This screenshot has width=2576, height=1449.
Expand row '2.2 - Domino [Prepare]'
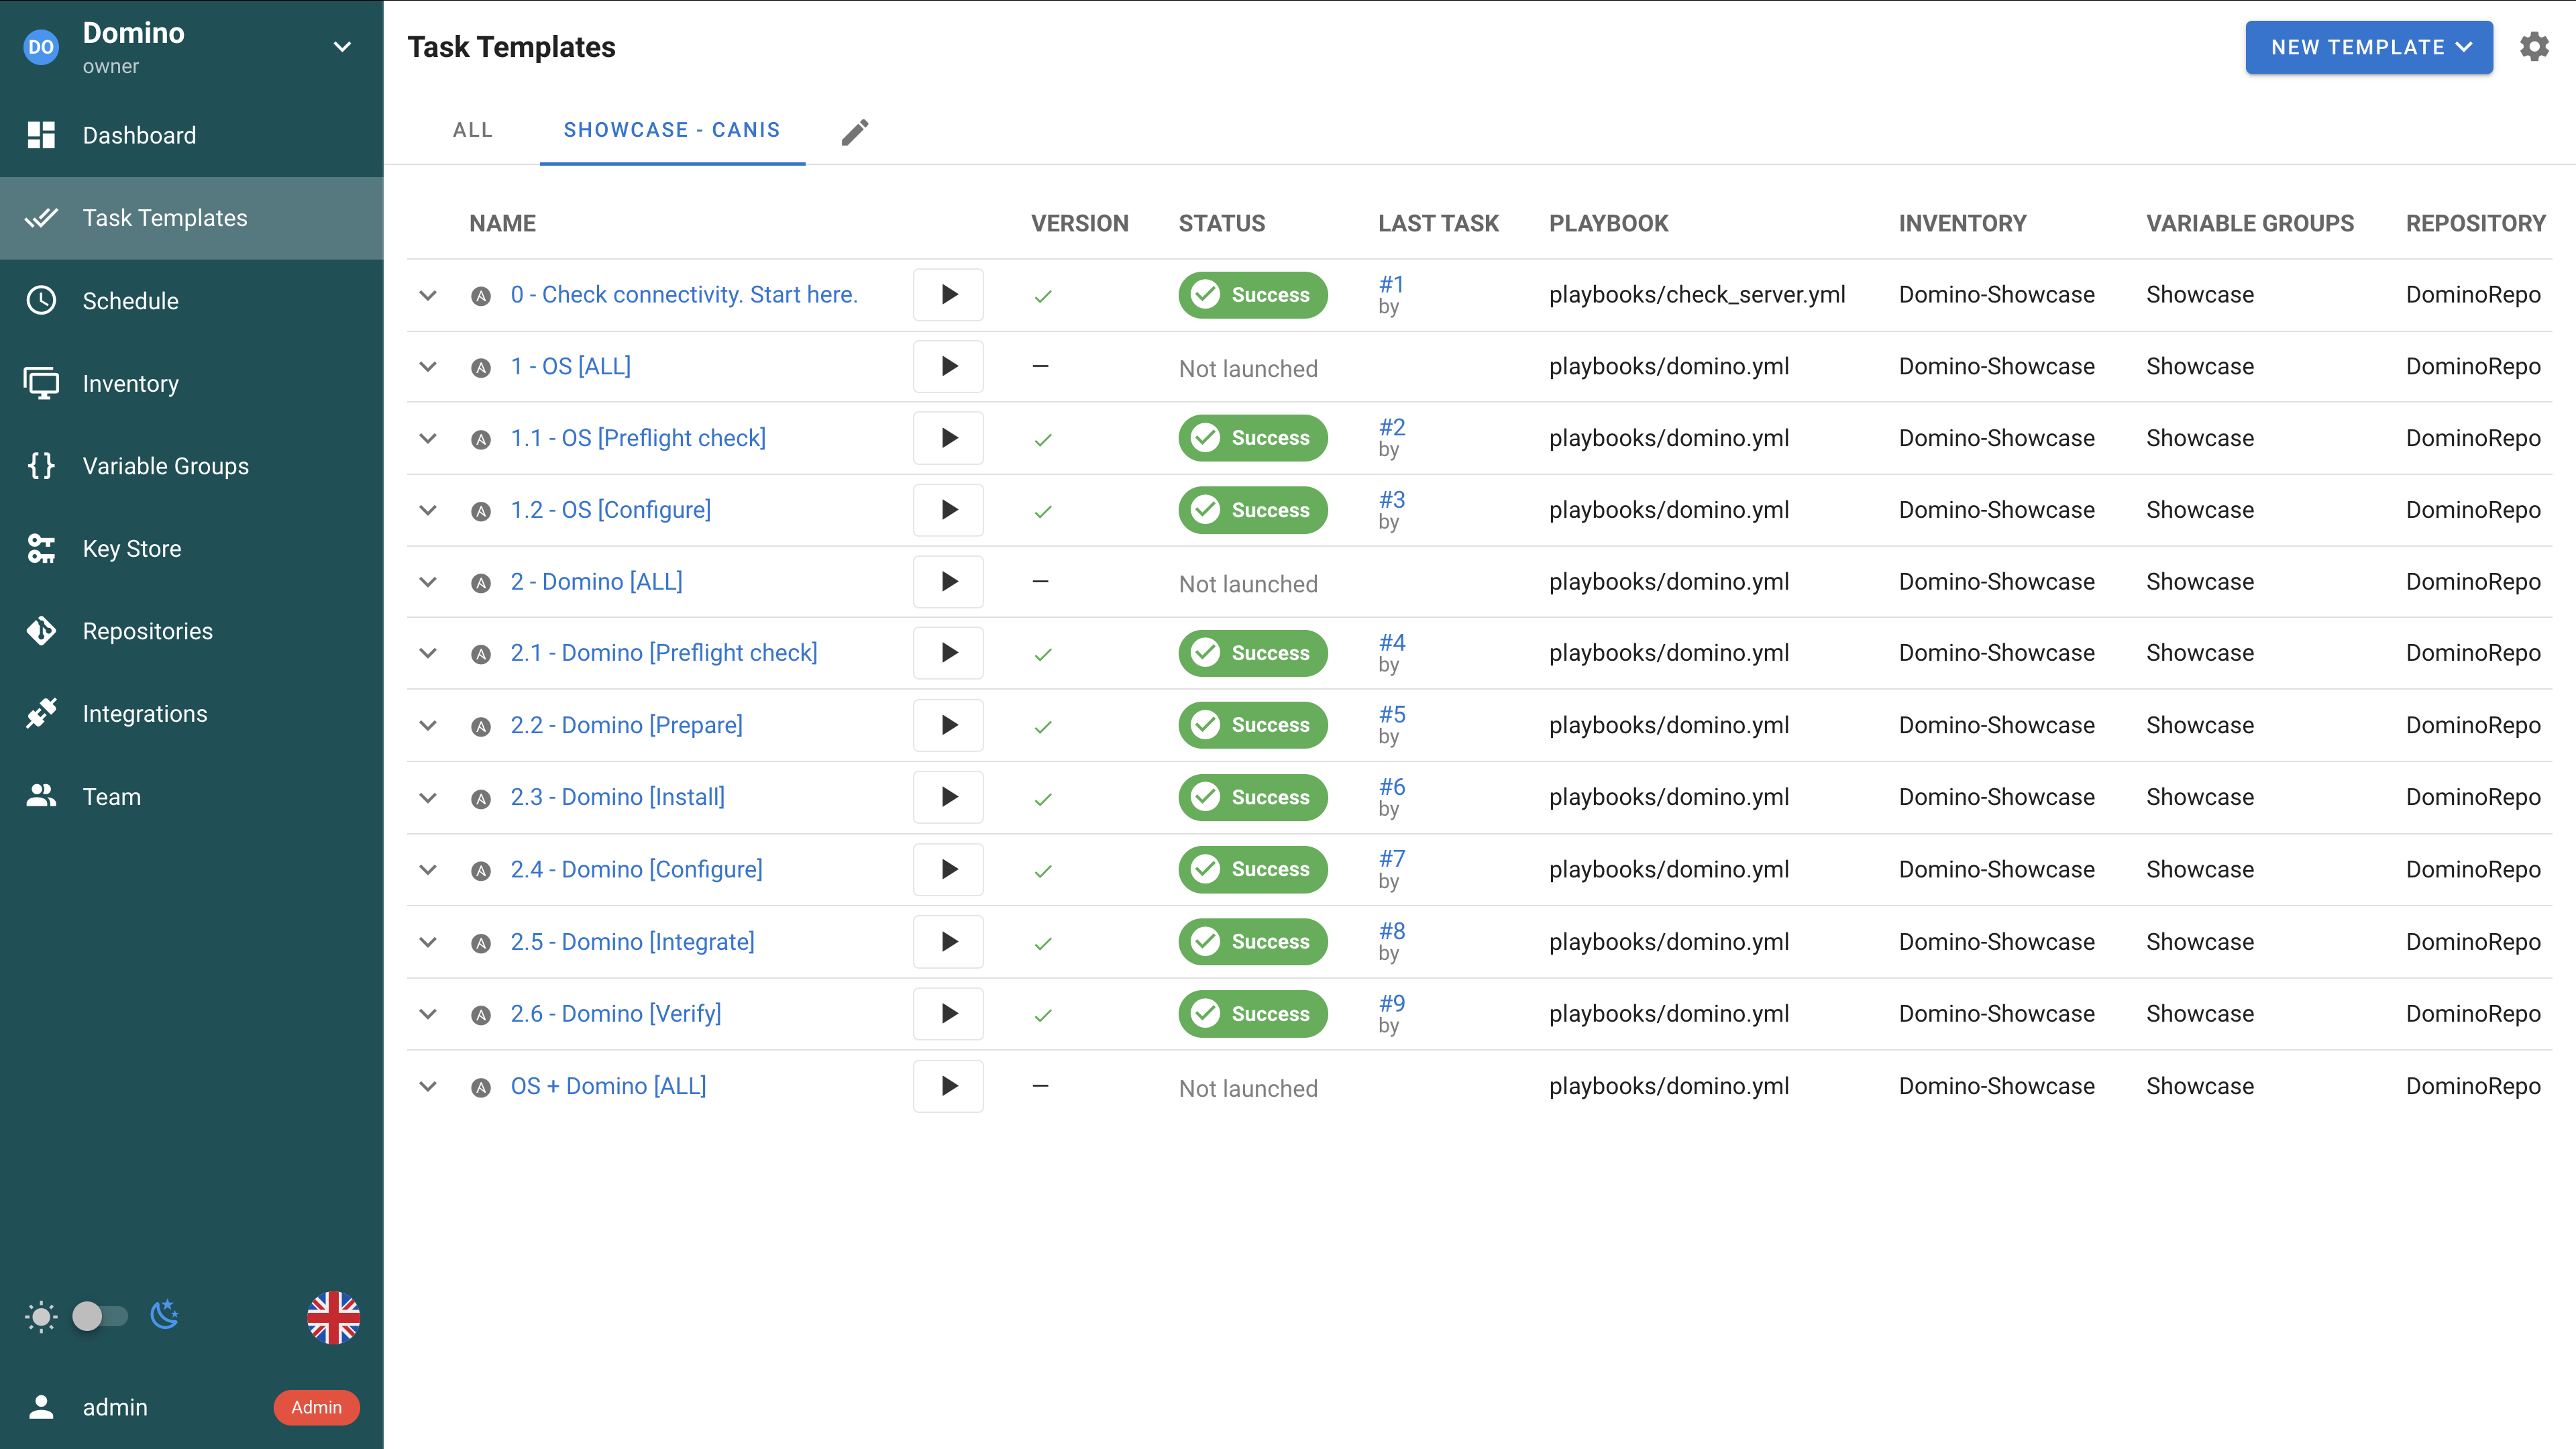tap(428, 726)
